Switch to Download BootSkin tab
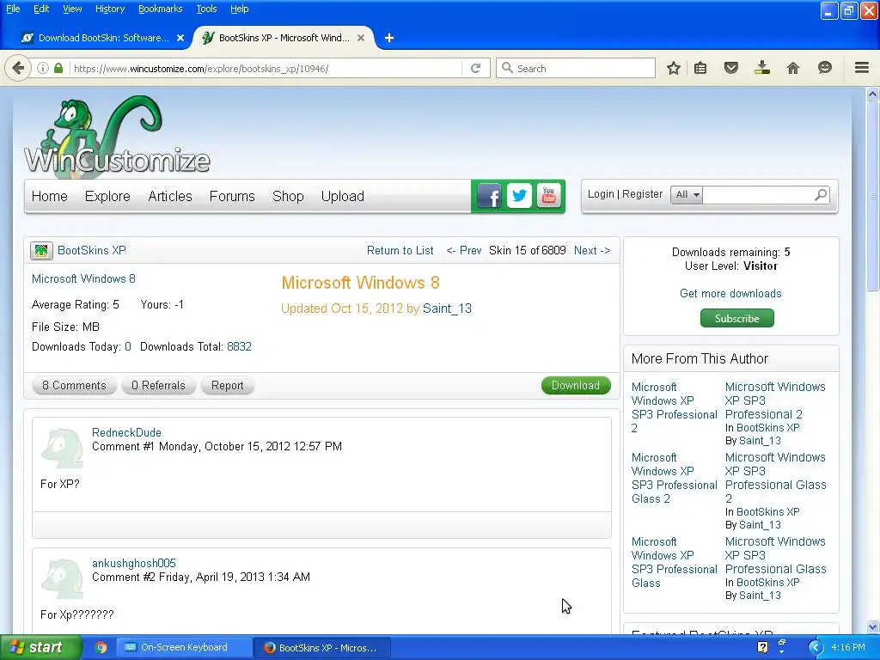The width and height of the screenshot is (880, 660). pos(103,38)
